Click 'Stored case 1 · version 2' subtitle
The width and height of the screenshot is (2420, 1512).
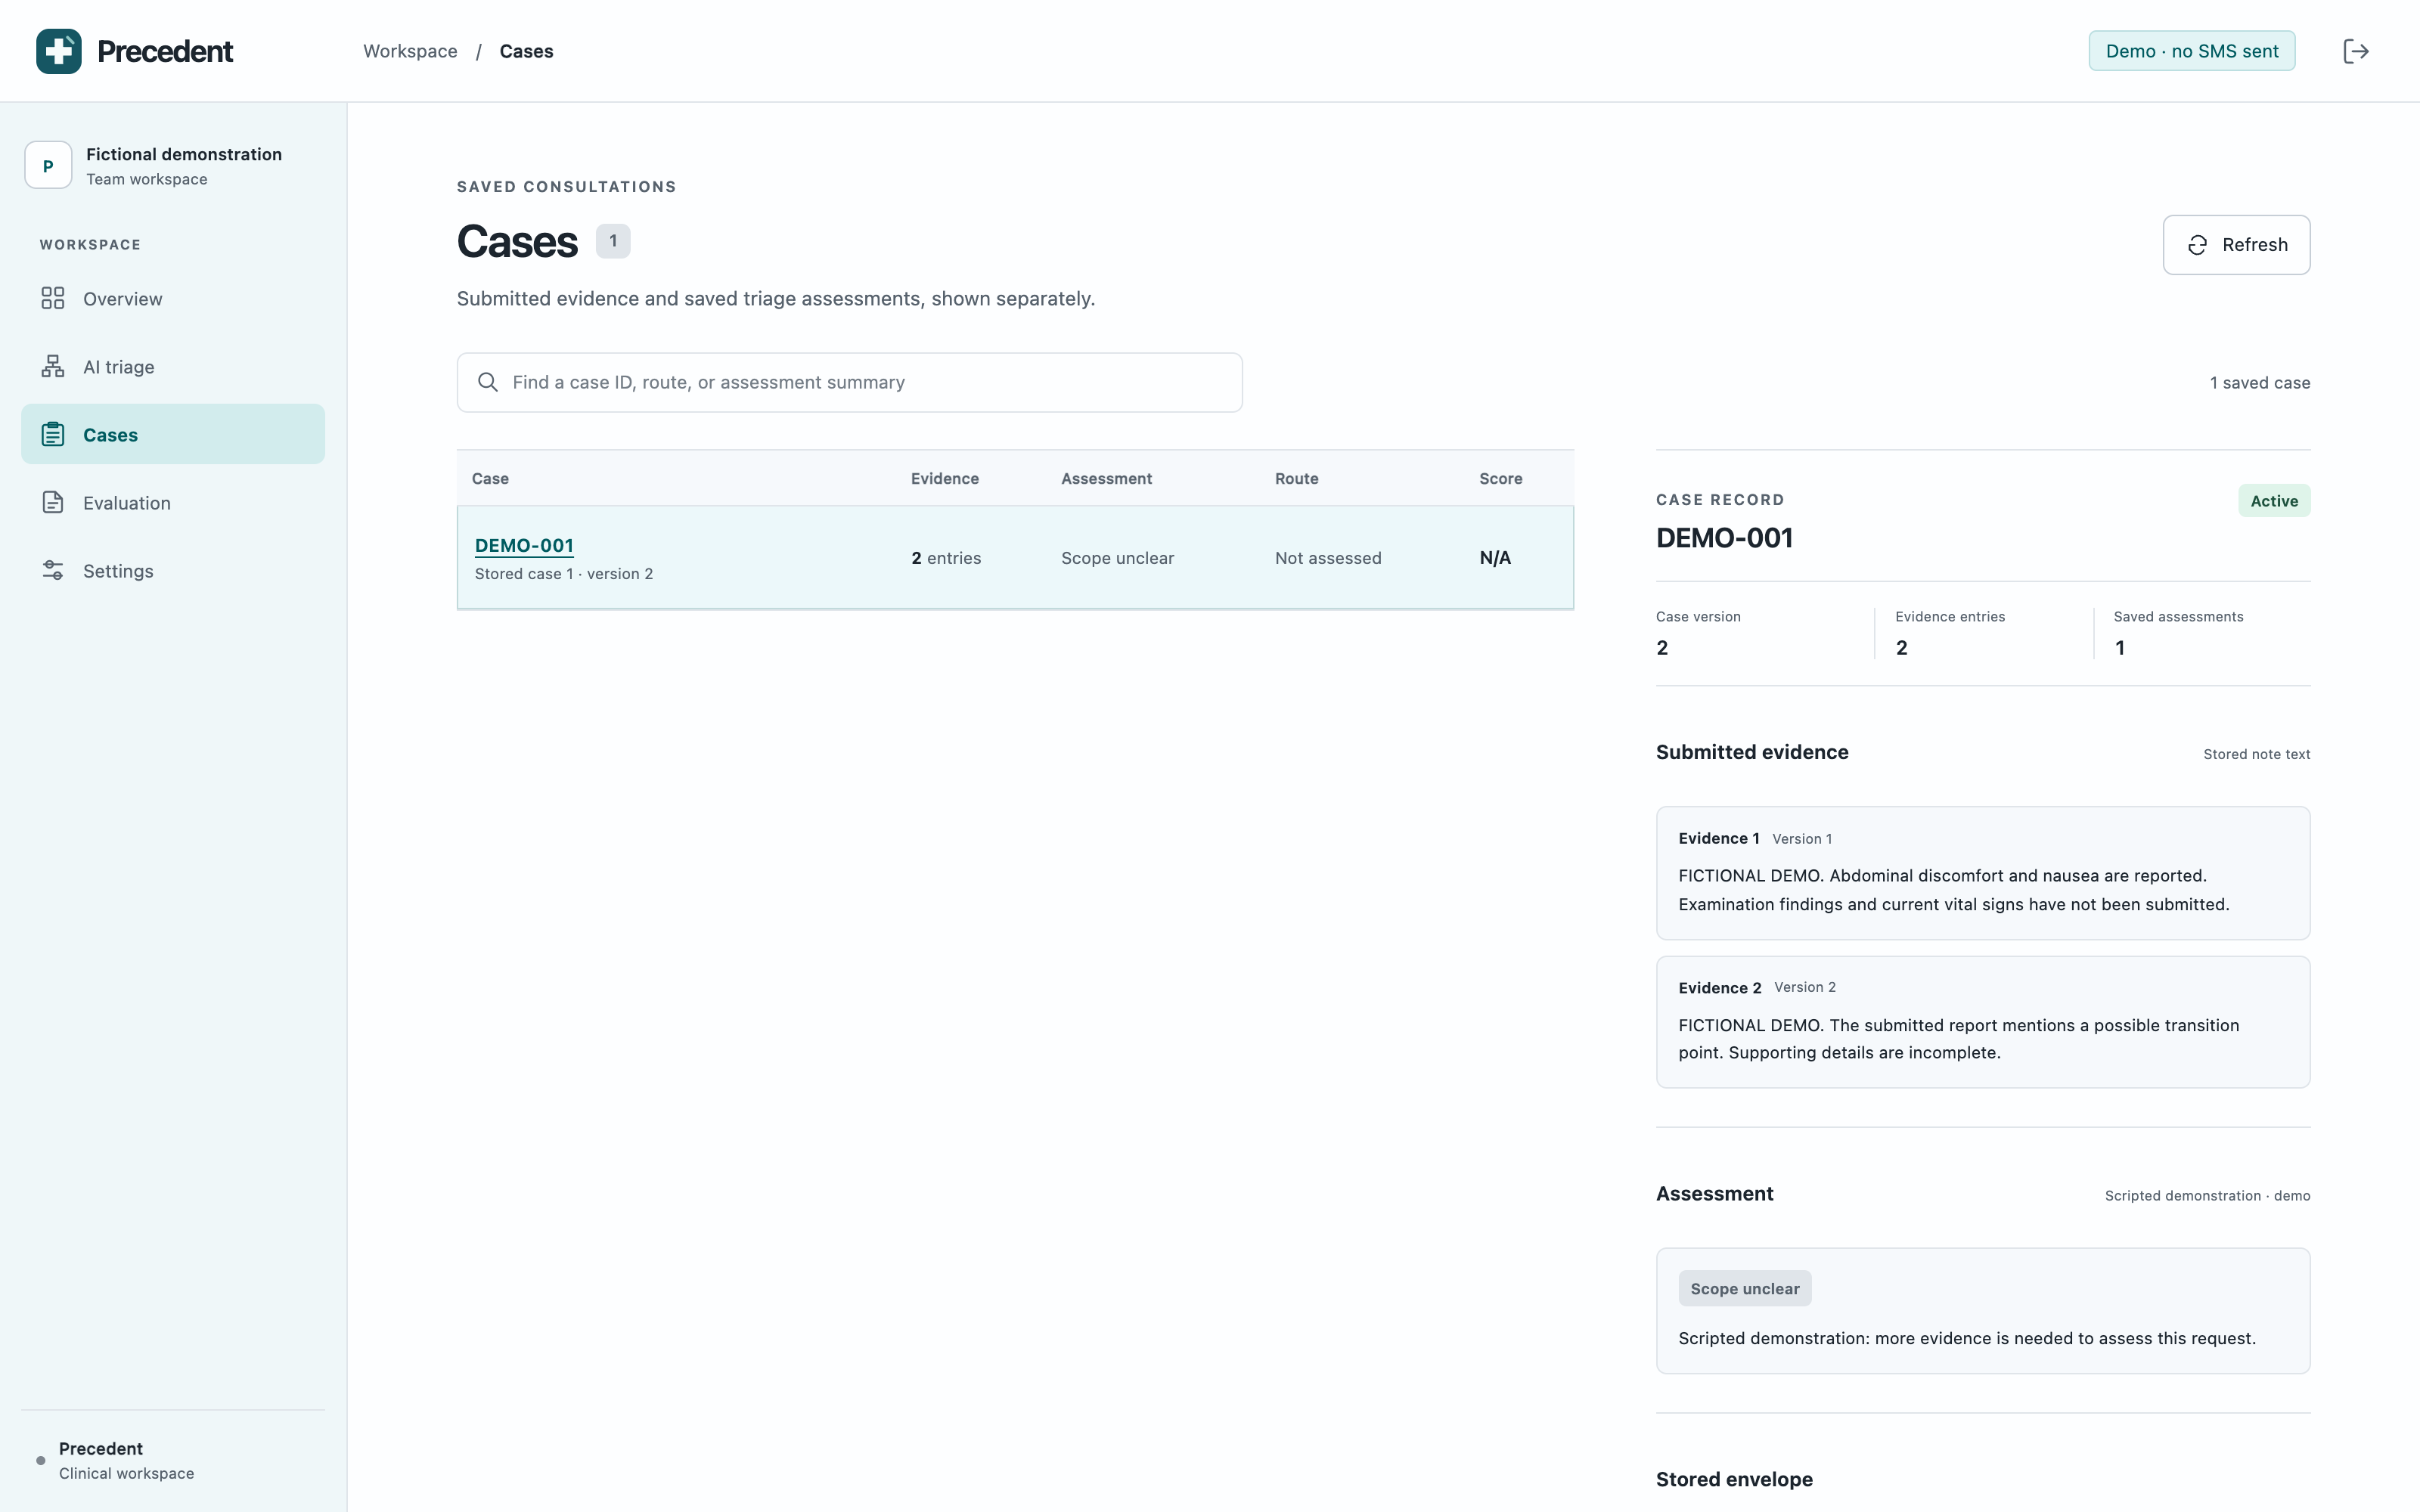(564, 574)
